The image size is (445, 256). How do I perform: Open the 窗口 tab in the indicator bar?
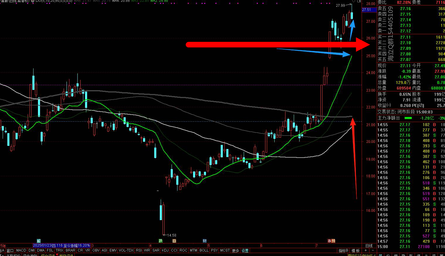pos(10,251)
